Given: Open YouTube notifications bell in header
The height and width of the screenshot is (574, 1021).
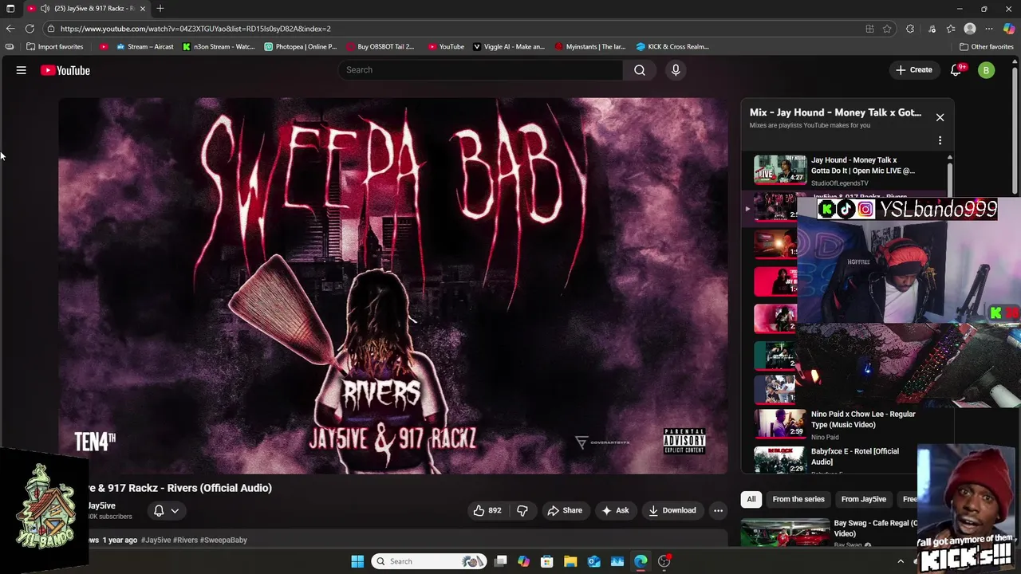Looking at the screenshot, I should pos(956,70).
